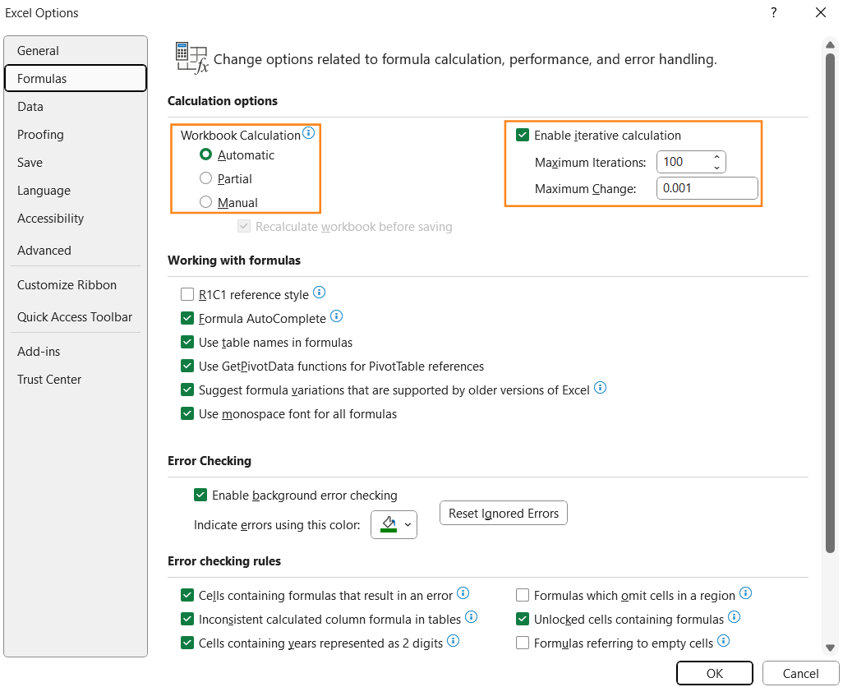The height and width of the screenshot is (687, 843).
Task: Click the vertical scrollbar thumb
Action: click(831, 302)
